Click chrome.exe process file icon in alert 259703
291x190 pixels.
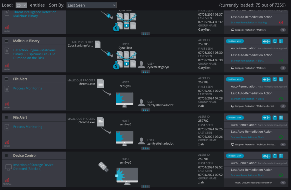100,84
